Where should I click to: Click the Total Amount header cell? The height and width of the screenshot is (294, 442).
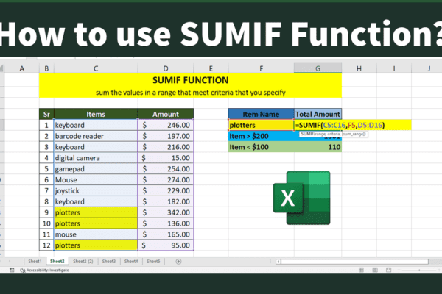pyautogui.click(x=318, y=114)
